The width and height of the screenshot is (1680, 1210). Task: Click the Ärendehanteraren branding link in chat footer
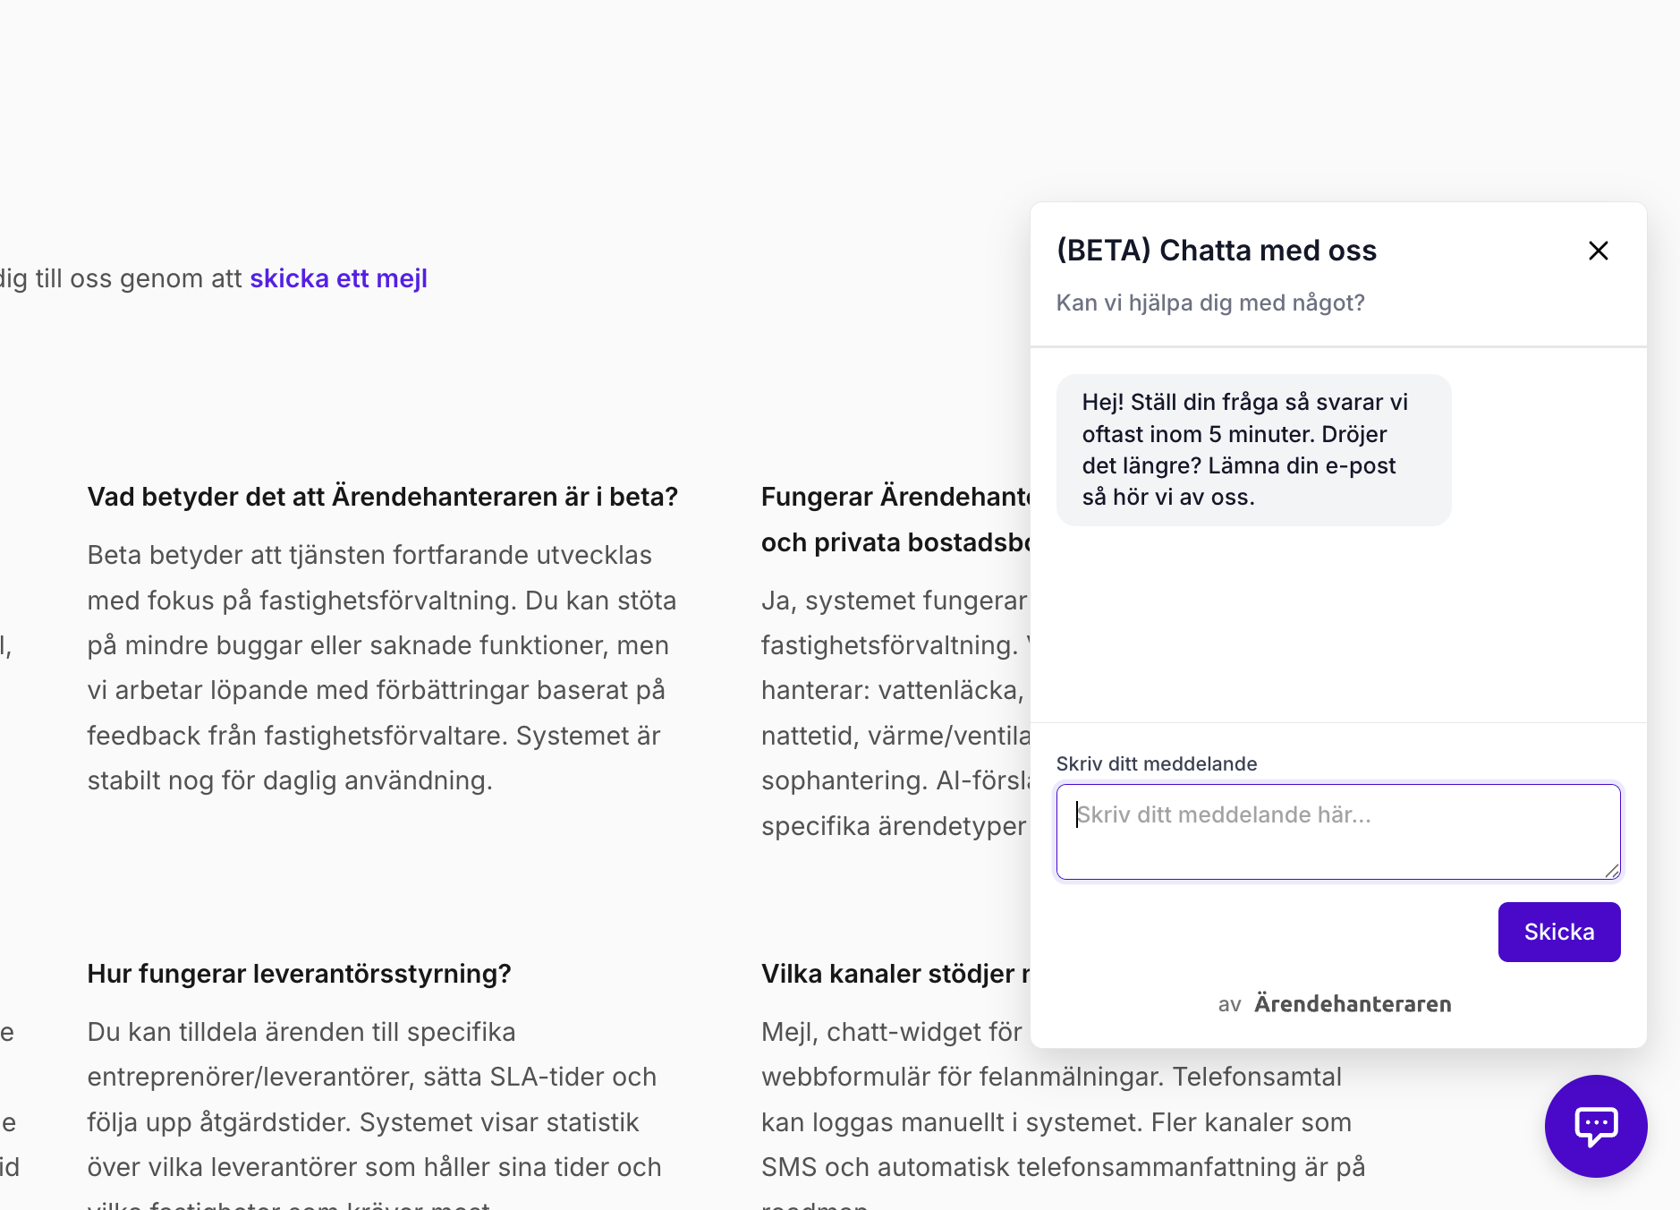1352,1004
